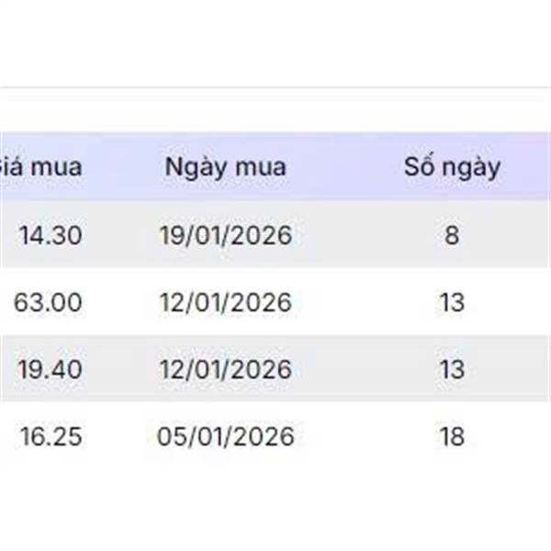Select the 19.40 price cell
This screenshot has width=551, height=551.
(51, 369)
